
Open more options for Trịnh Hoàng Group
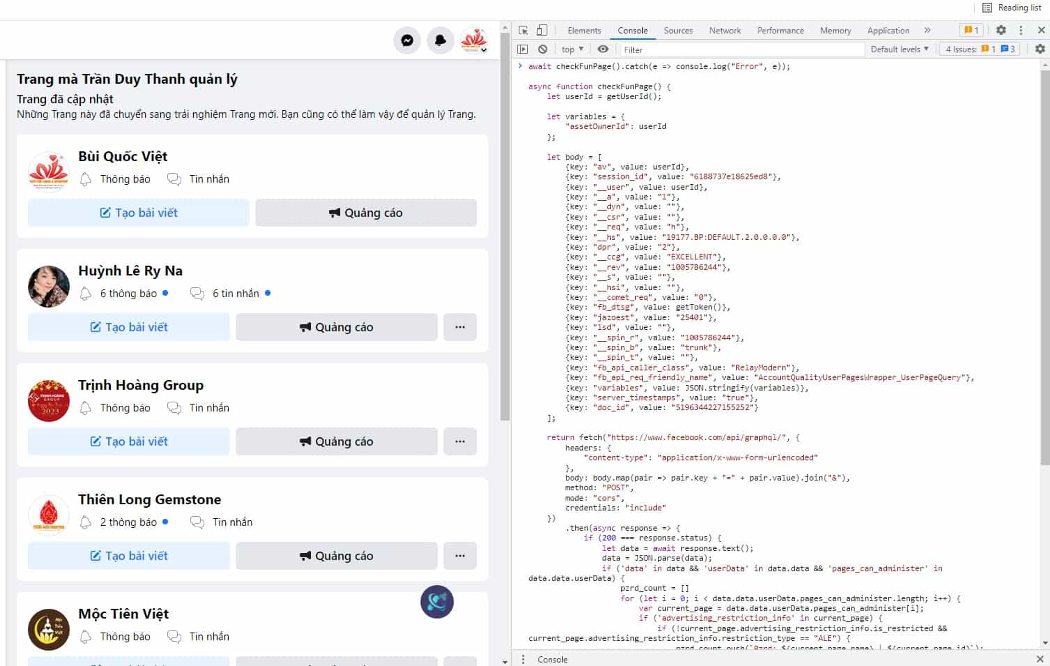coord(460,441)
